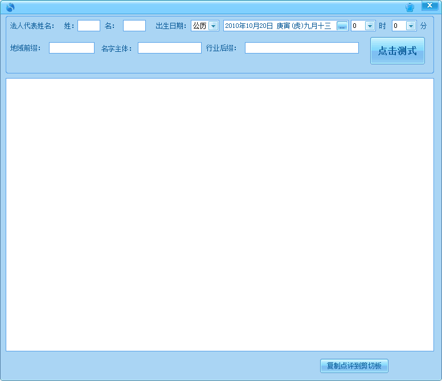The height and width of the screenshot is (381, 442).
Task: Click the 行业后缀 industry suffix field
Action: pos(301,48)
